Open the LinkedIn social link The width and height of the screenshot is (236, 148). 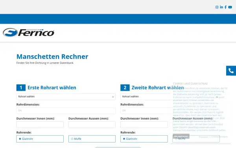click(x=221, y=7)
